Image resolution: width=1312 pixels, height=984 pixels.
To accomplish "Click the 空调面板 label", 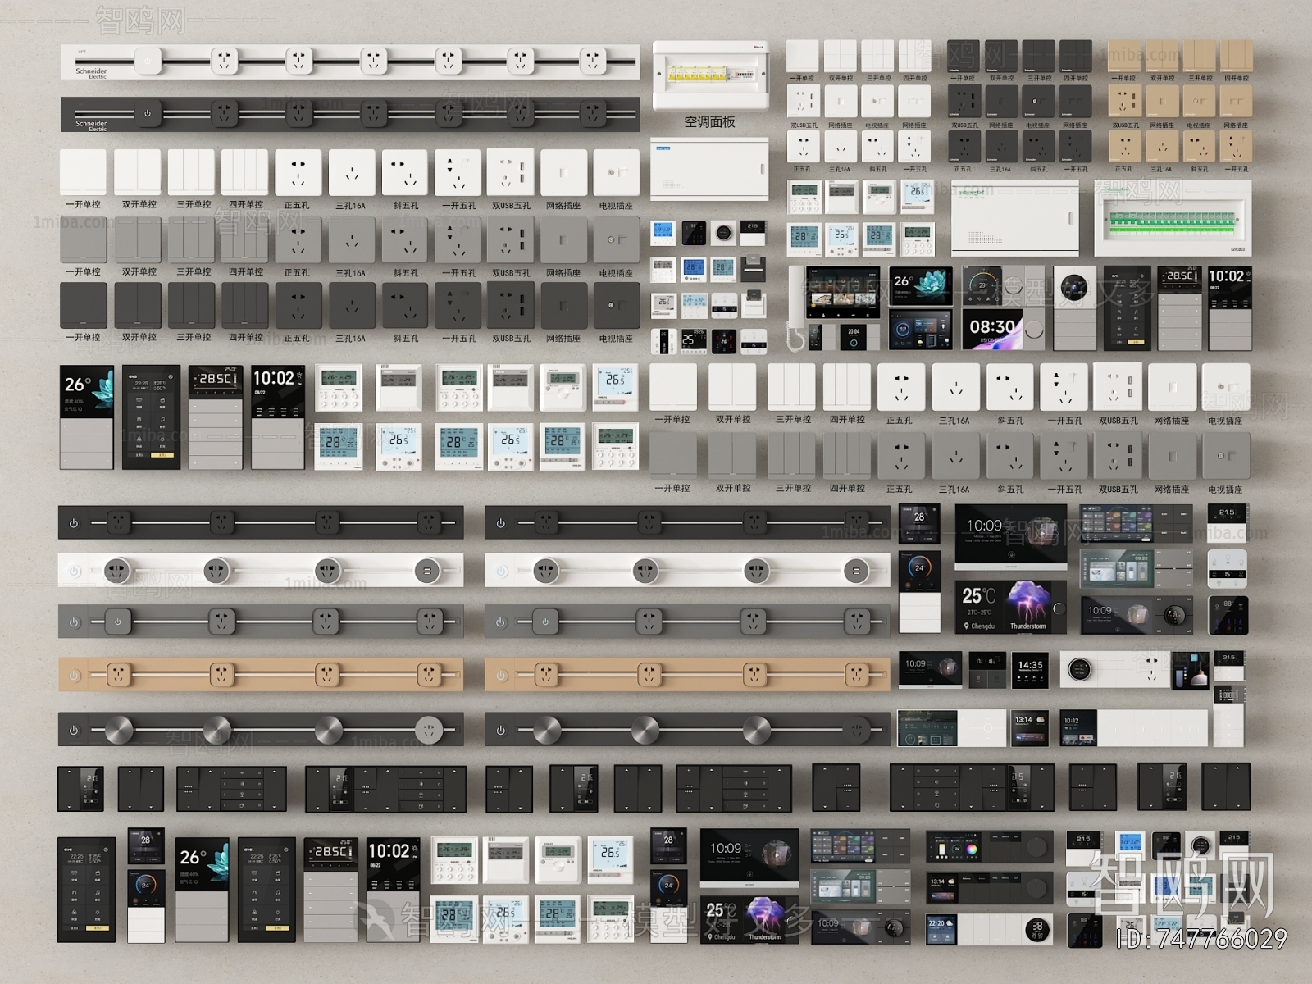I will click(710, 122).
